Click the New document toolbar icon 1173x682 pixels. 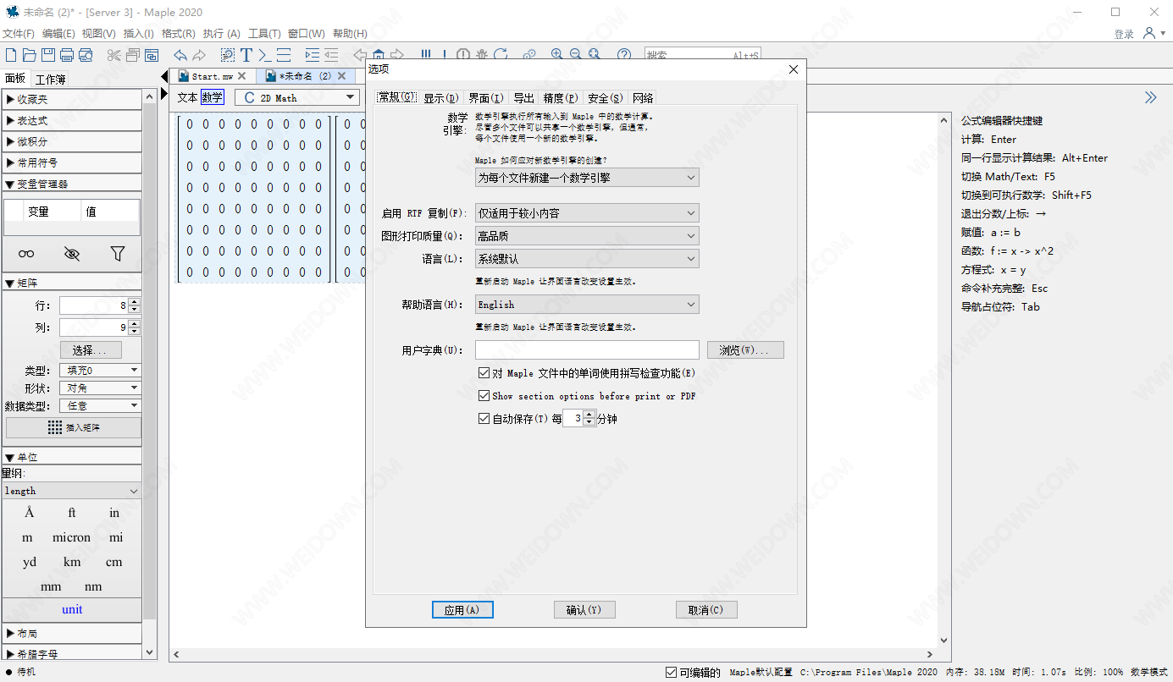tap(11, 55)
